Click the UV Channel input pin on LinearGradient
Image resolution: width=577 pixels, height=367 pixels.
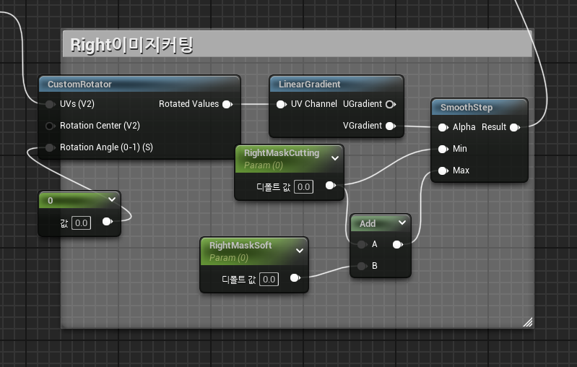click(282, 104)
